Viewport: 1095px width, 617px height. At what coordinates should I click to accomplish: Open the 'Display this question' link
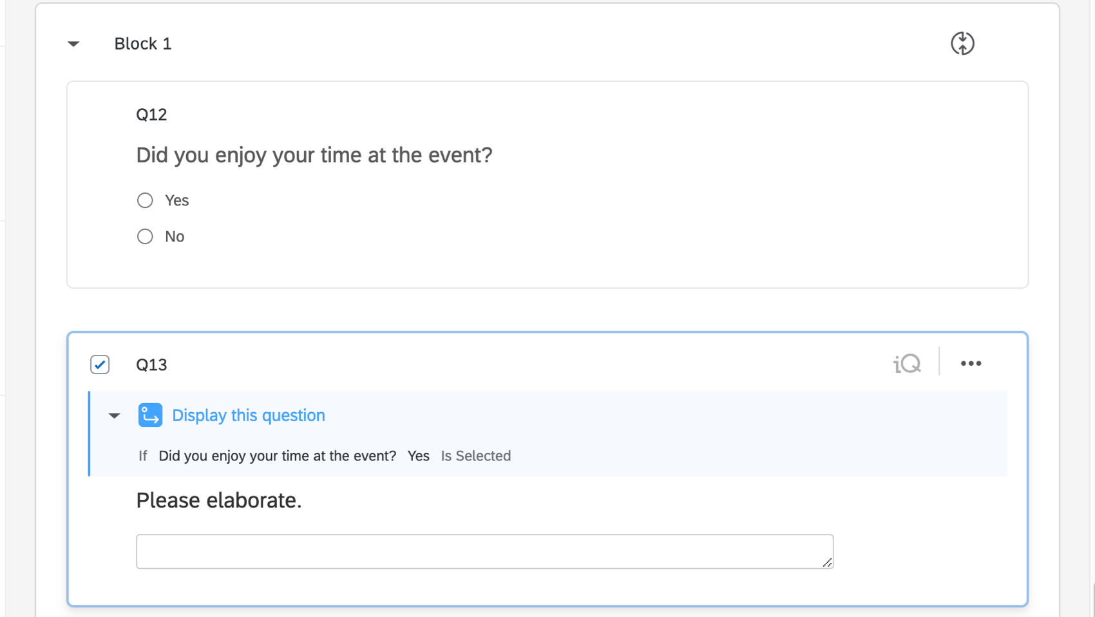(x=248, y=415)
